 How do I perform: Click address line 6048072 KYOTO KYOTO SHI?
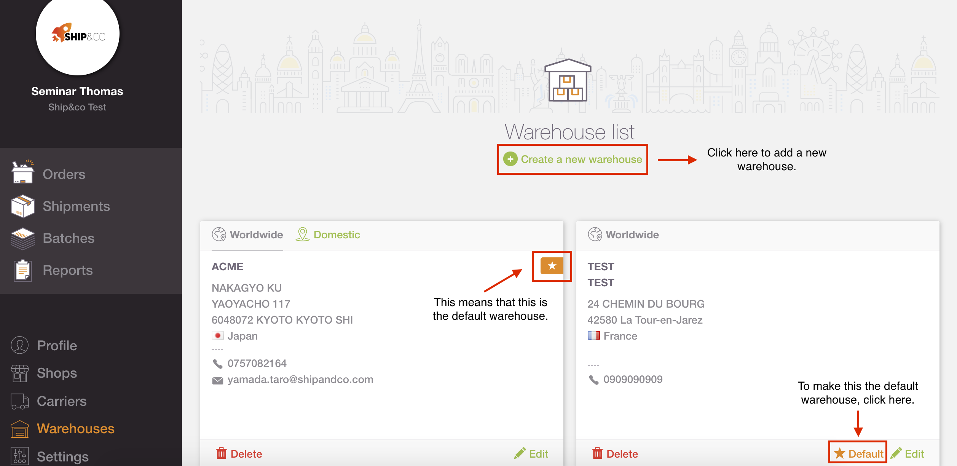click(282, 320)
